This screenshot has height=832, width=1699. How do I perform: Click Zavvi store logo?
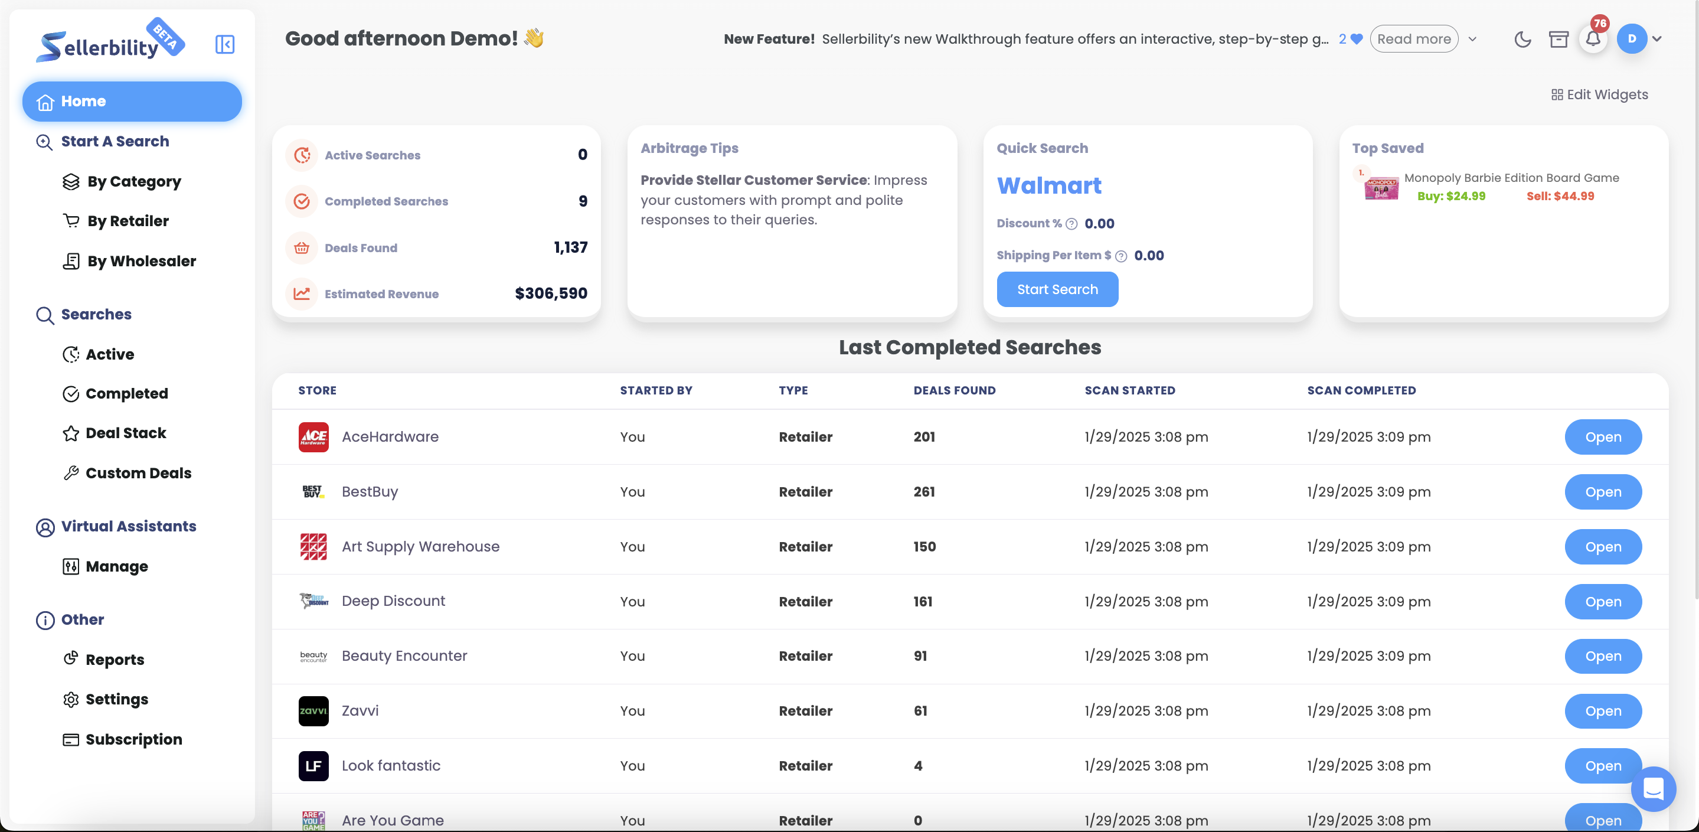tap(313, 710)
